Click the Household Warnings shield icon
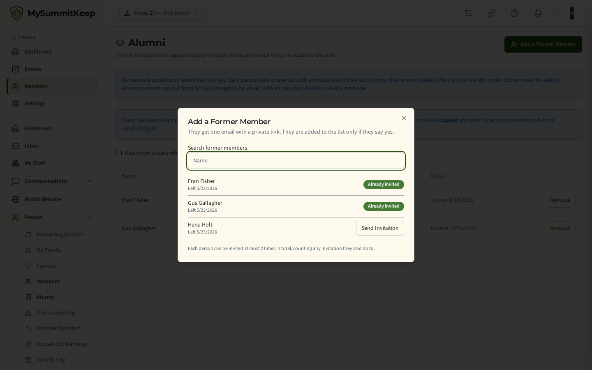This screenshot has width=592, height=370. [28, 344]
